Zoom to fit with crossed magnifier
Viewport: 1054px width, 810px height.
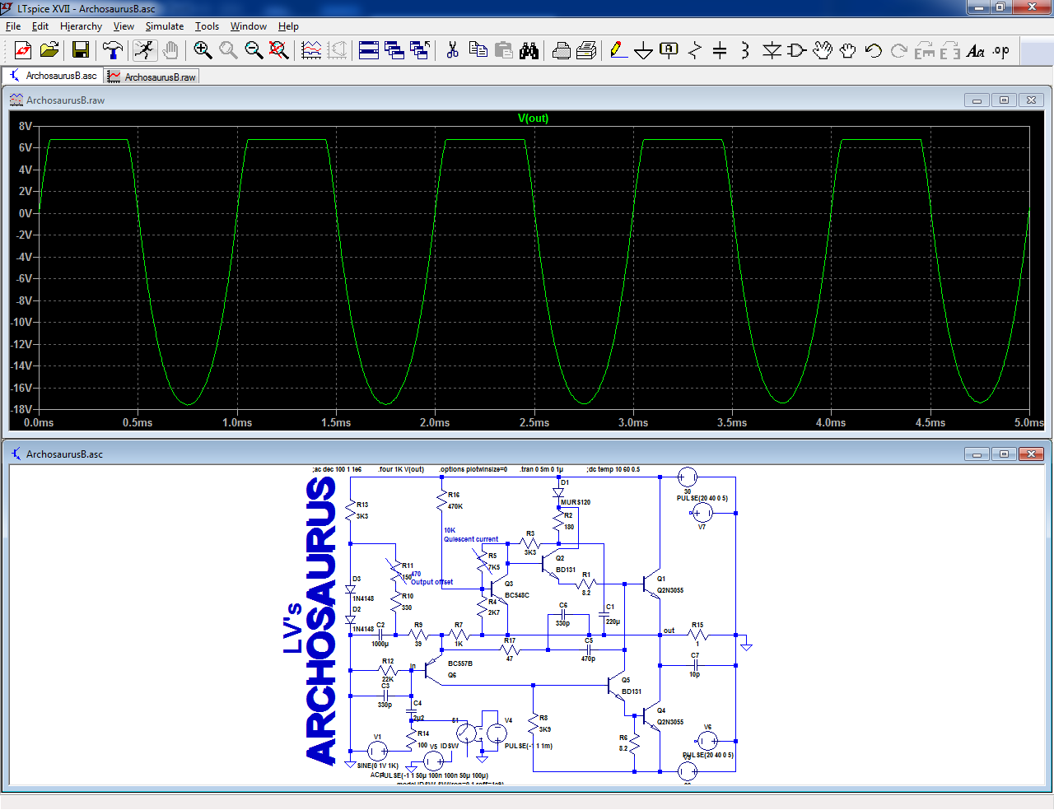(x=279, y=50)
